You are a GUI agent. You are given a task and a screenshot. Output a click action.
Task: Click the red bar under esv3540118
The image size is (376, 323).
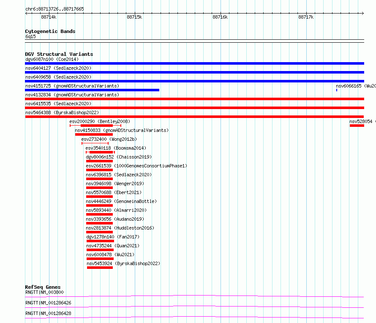(x=101, y=152)
